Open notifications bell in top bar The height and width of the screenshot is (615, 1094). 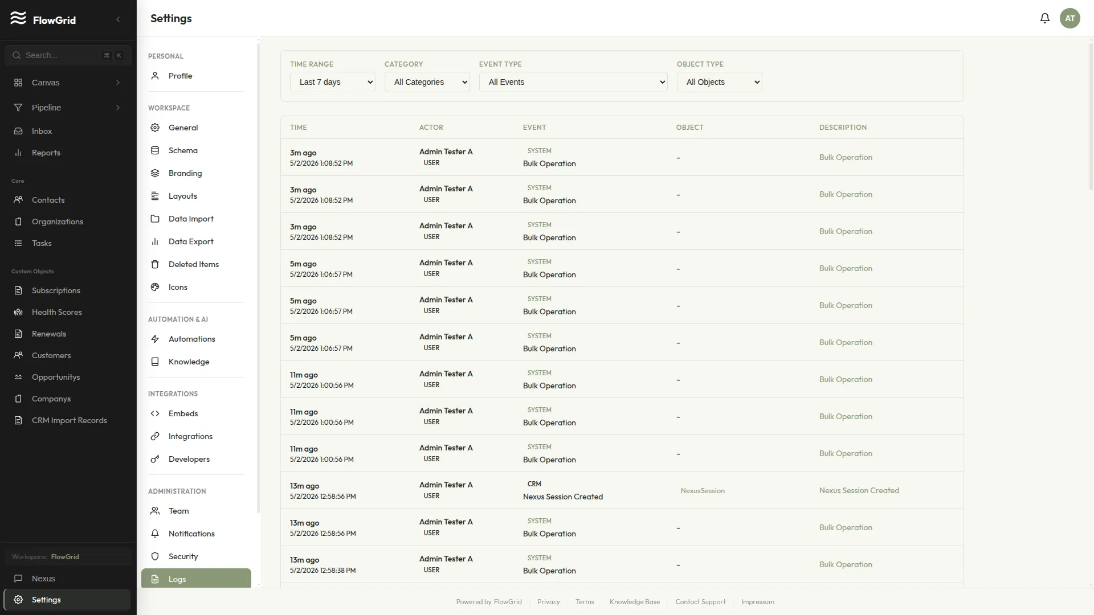1044,18
